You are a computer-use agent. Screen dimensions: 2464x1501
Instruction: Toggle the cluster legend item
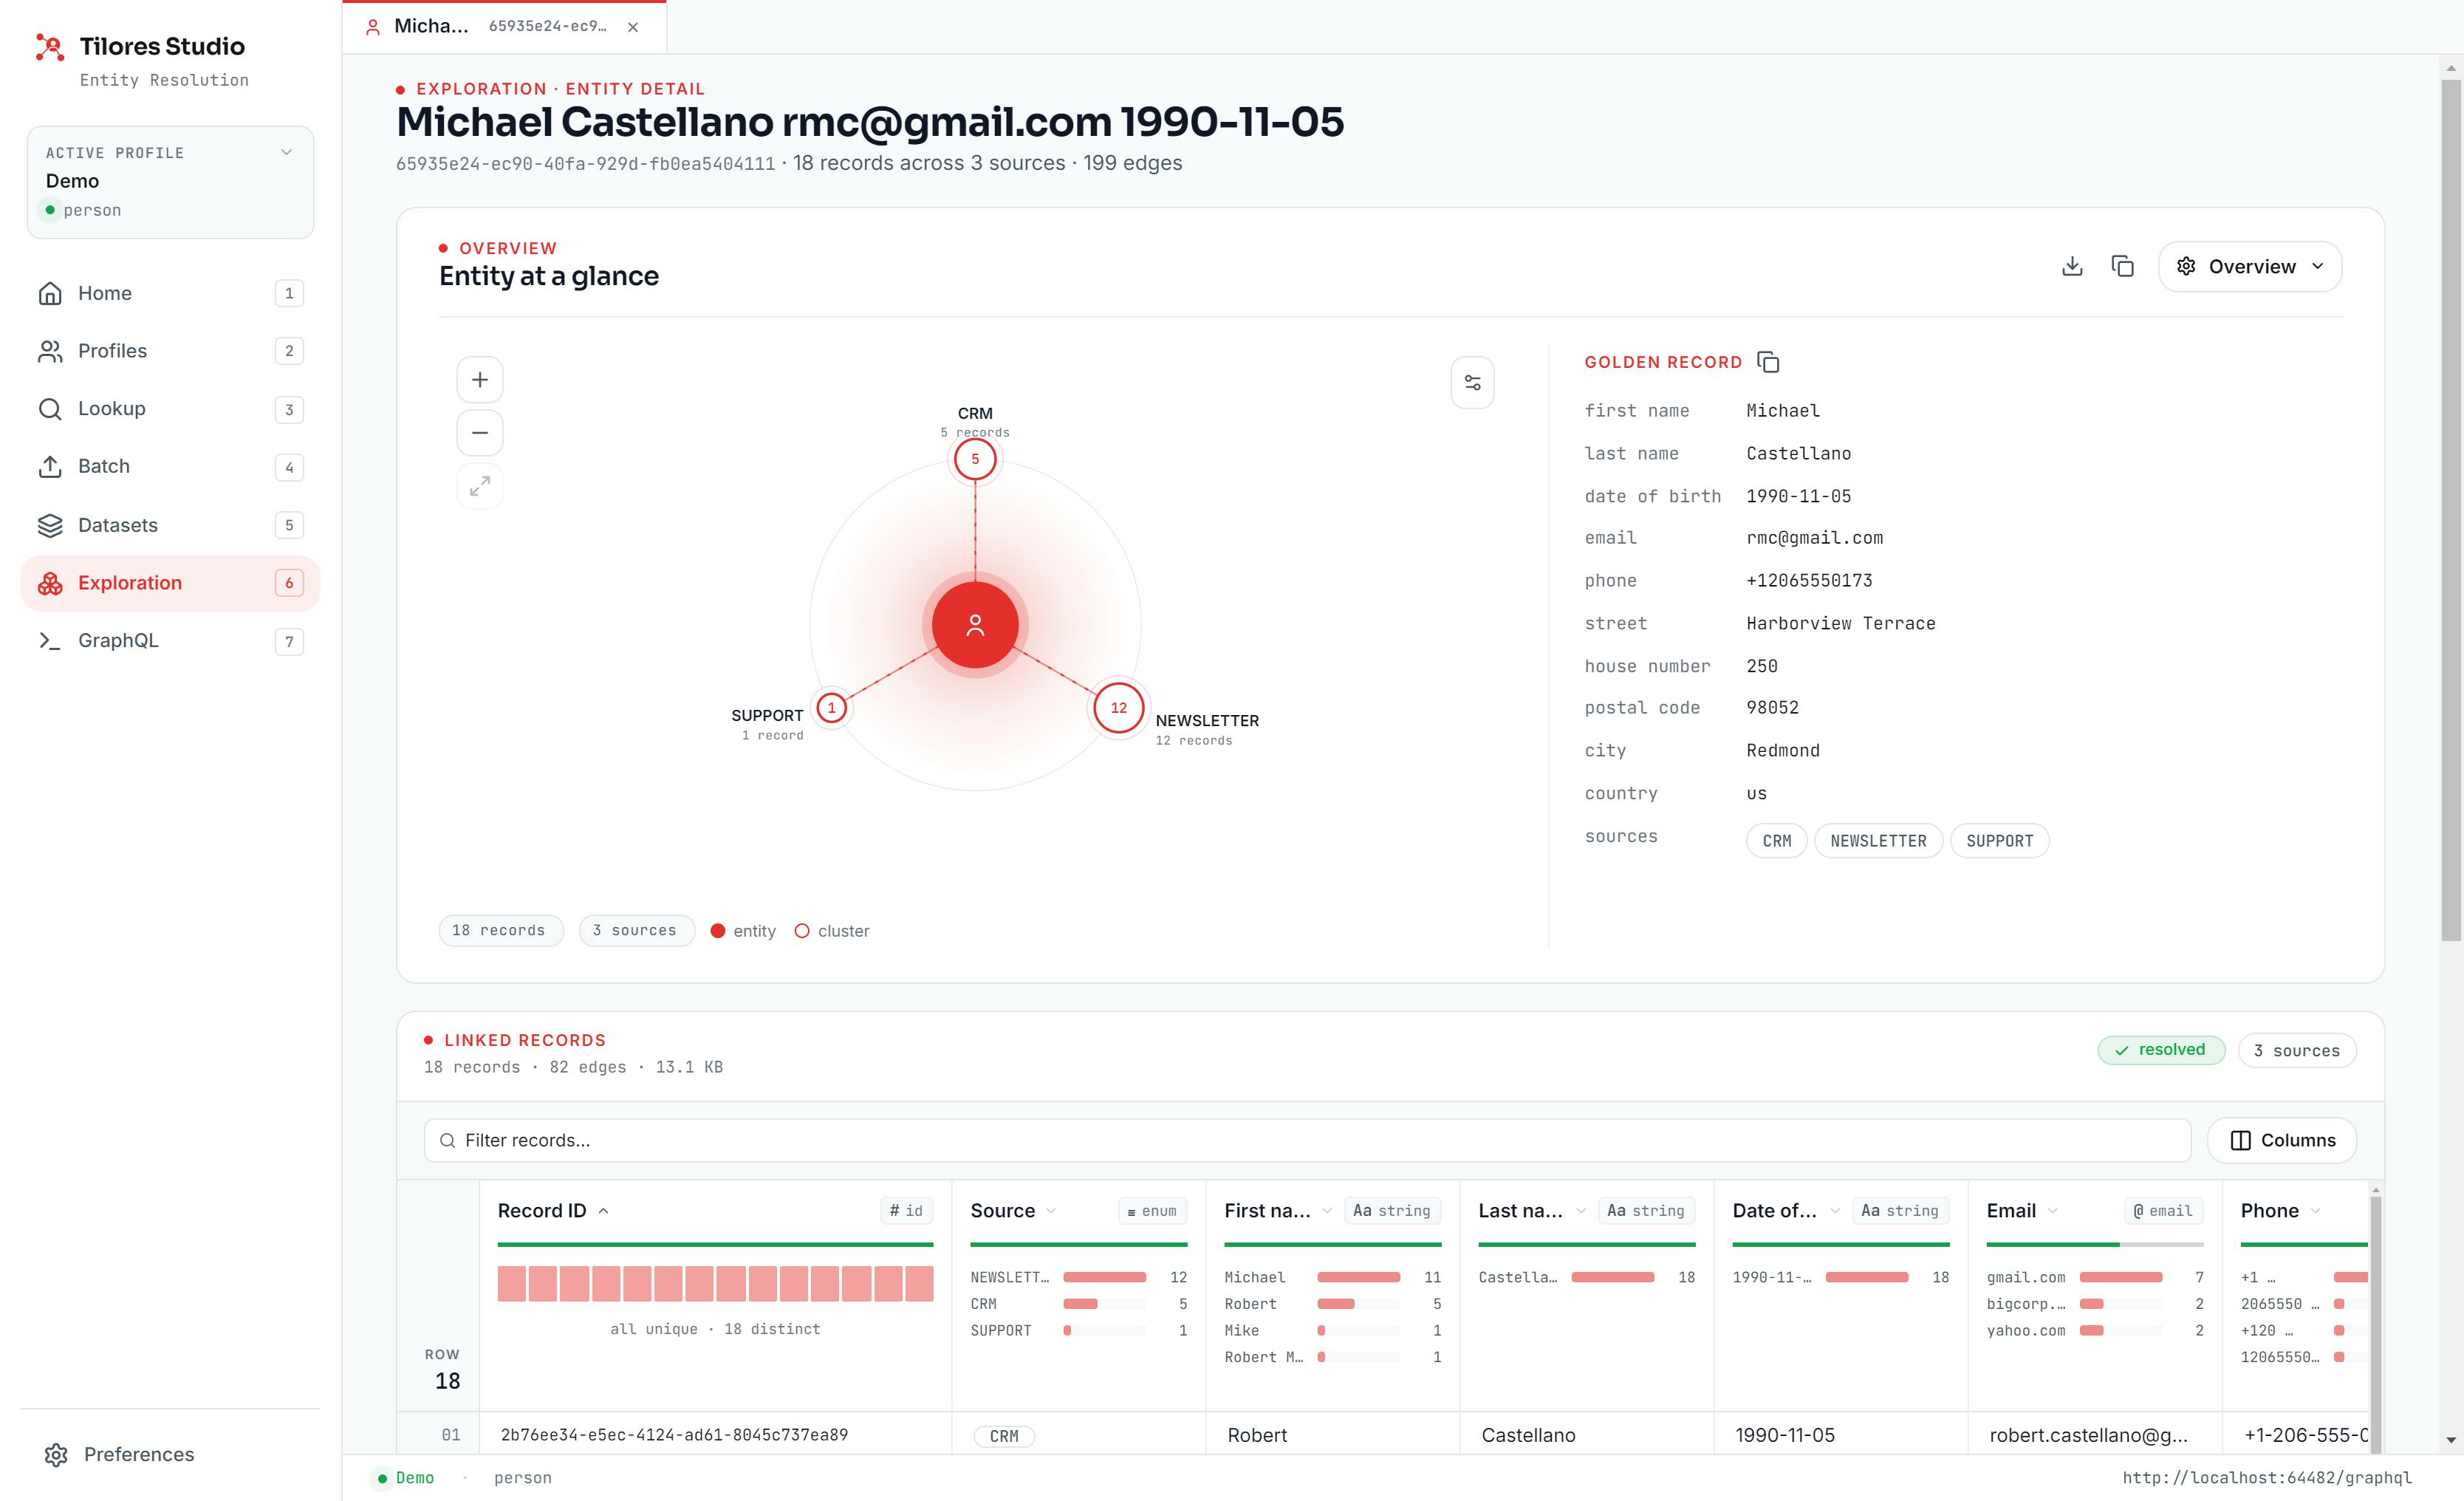(832, 931)
